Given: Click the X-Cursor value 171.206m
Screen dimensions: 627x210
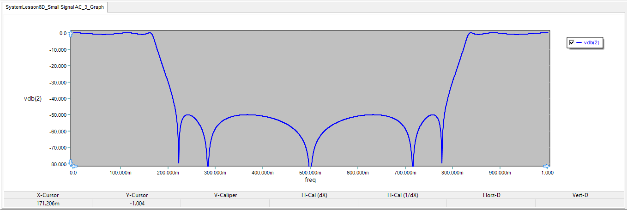Looking at the screenshot, I should coord(48,203).
